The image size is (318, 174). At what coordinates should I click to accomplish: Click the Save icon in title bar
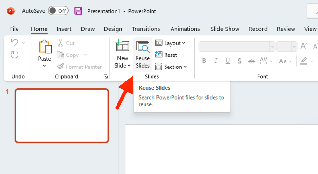pos(78,11)
